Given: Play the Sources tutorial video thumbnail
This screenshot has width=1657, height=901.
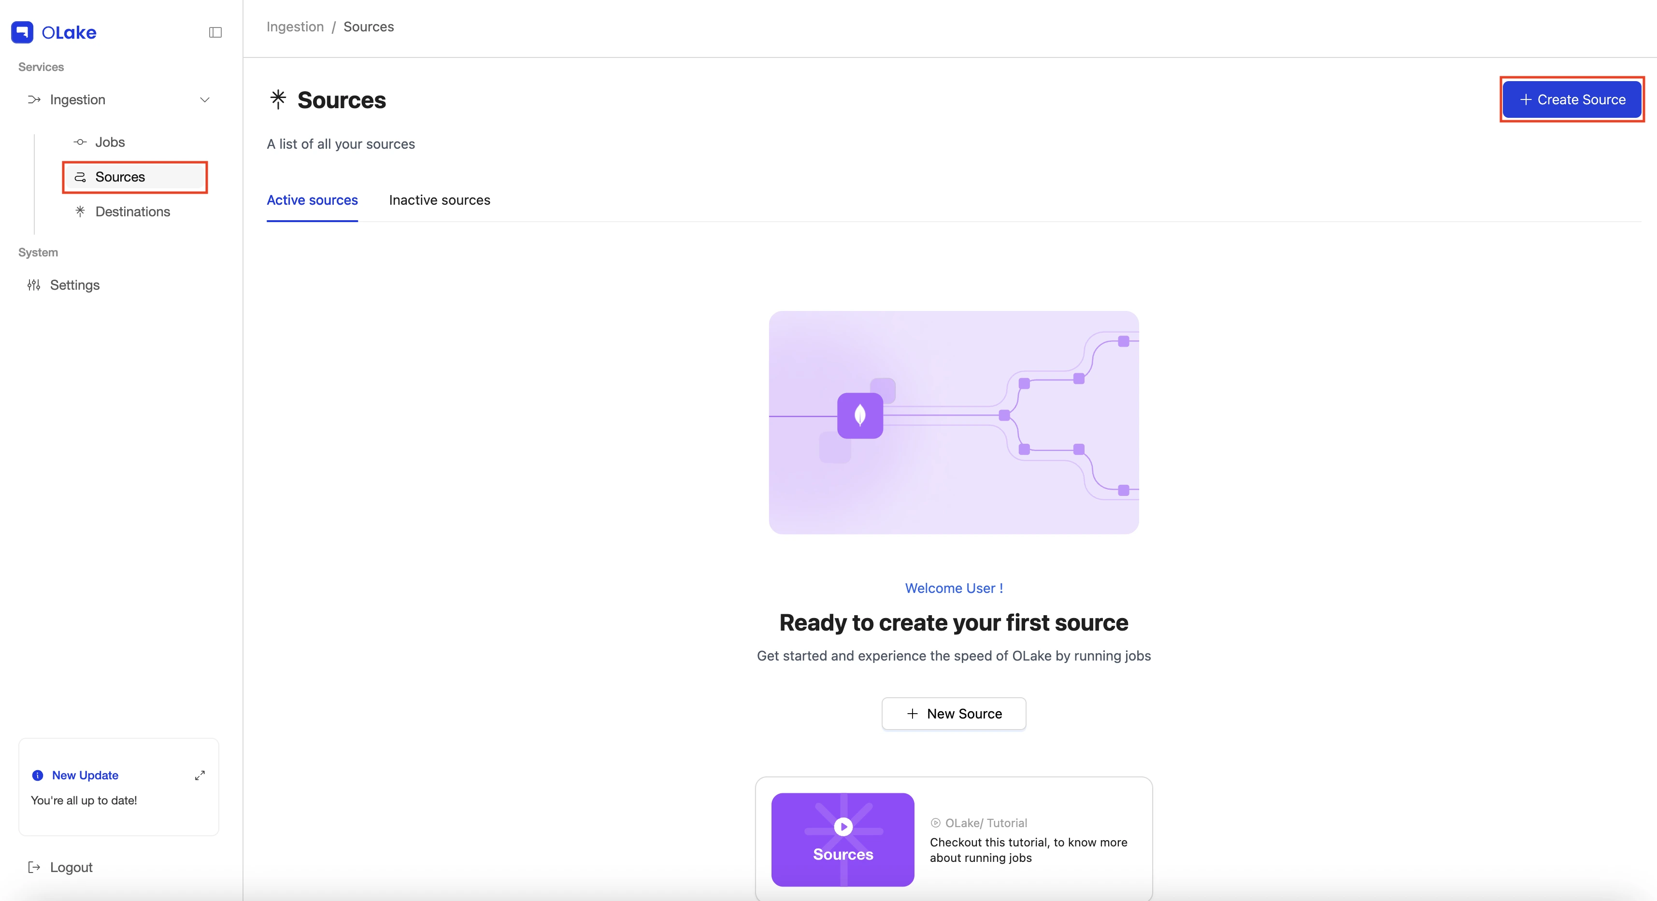Looking at the screenshot, I should pyautogui.click(x=843, y=839).
